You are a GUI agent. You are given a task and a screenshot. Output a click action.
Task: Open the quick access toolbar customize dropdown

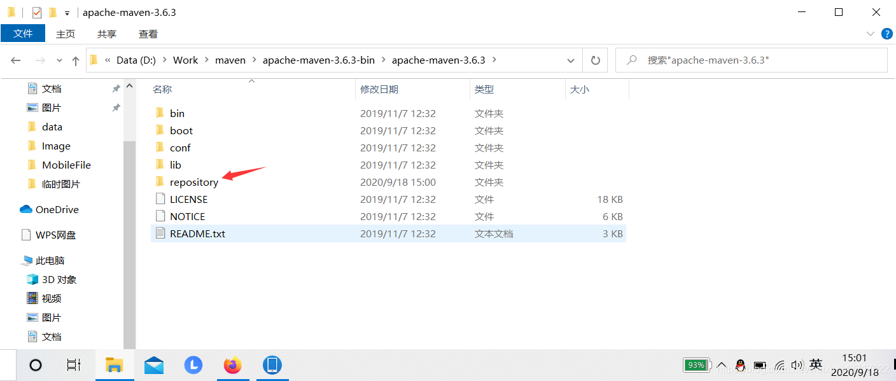pyautogui.click(x=67, y=13)
